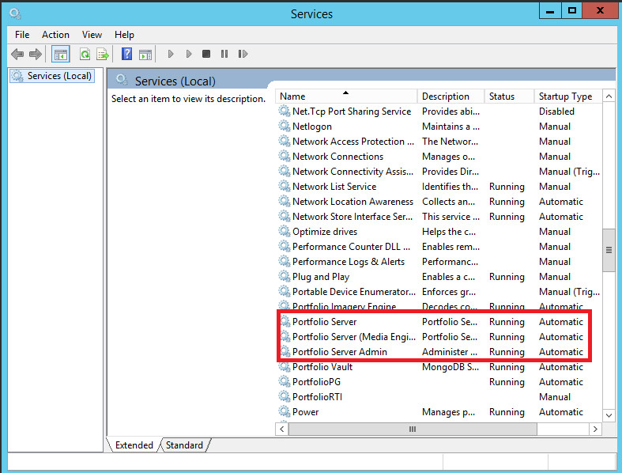Click the Services app icon in title bar
Image resolution: width=622 pixels, height=473 pixels.
pyautogui.click(x=15, y=14)
